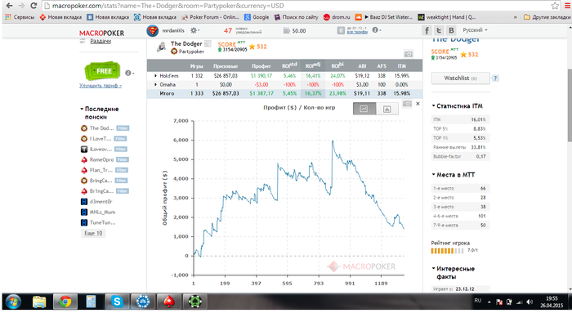Image resolution: width=572 pixels, height=322 pixels.
Task: Click the Сервисы apps bookmark
Action: 20,17
